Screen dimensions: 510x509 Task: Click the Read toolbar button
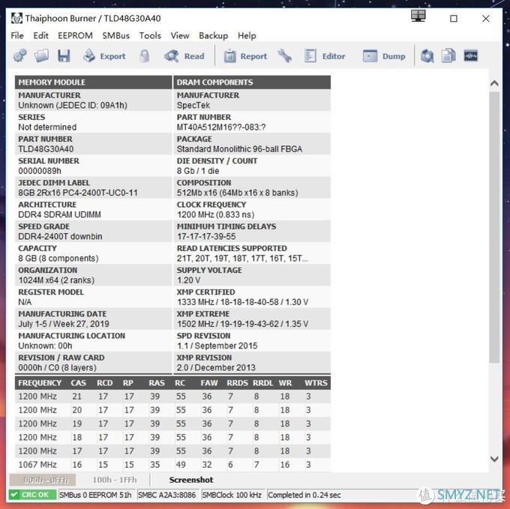click(x=184, y=56)
